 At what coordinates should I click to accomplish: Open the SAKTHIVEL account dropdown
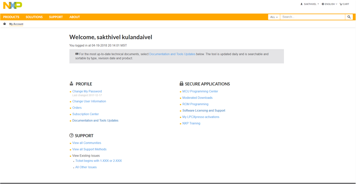(310, 4)
